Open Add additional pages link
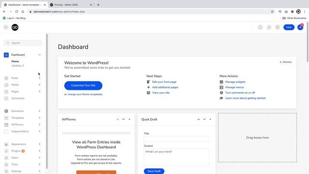The width and height of the screenshot is (309, 174). pyautogui.click(x=165, y=87)
